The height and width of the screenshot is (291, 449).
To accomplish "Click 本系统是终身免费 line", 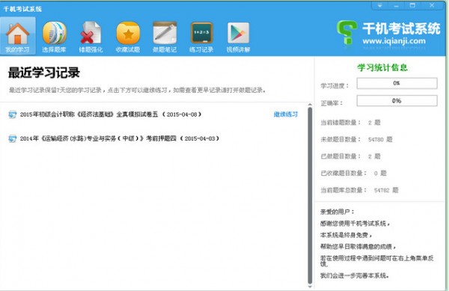I will point(346,235).
